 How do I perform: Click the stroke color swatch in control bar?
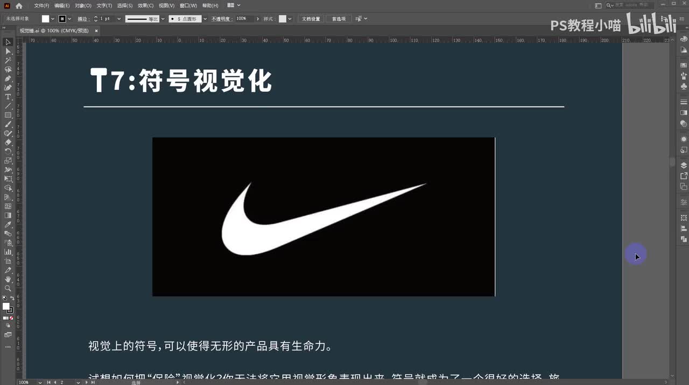point(62,19)
